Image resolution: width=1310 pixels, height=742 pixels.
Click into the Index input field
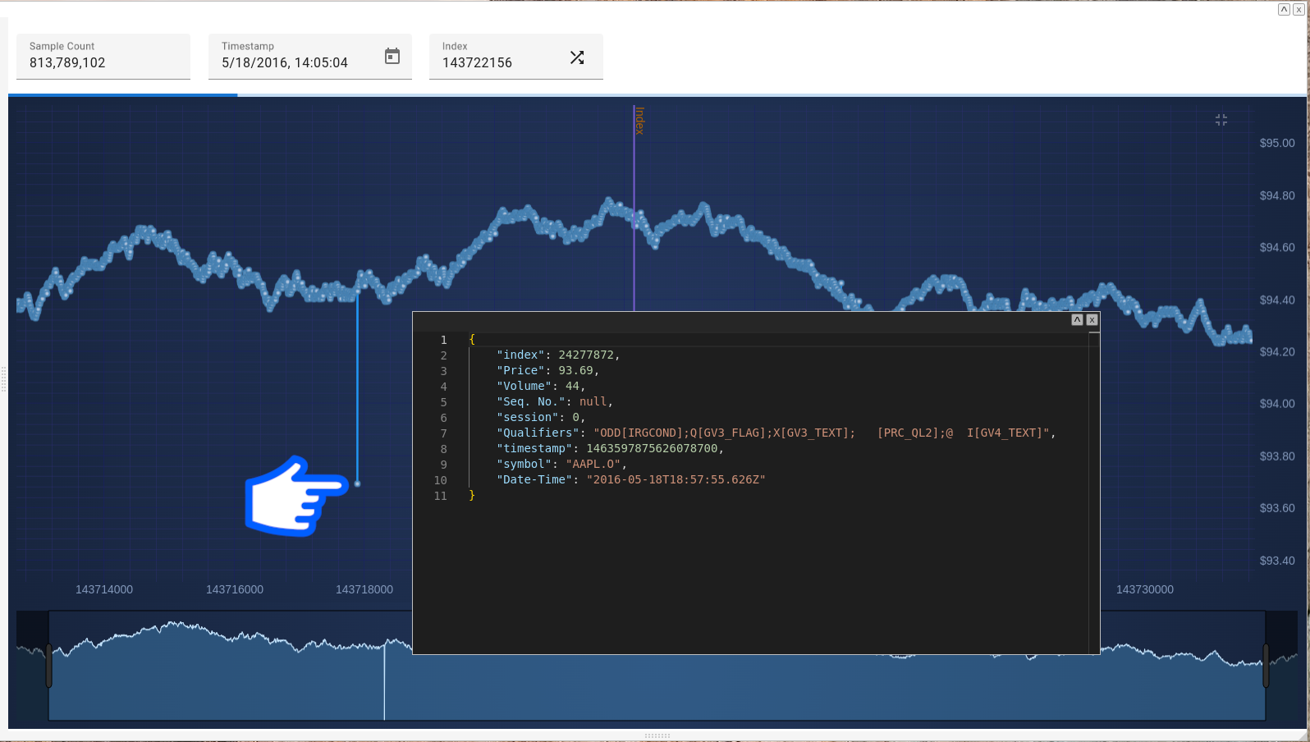coord(501,62)
